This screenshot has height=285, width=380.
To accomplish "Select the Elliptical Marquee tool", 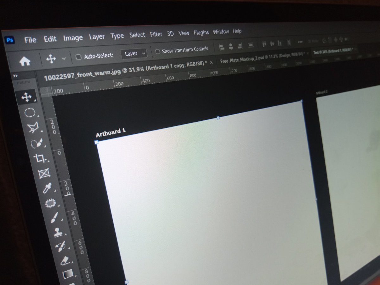I will tap(29, 113).
